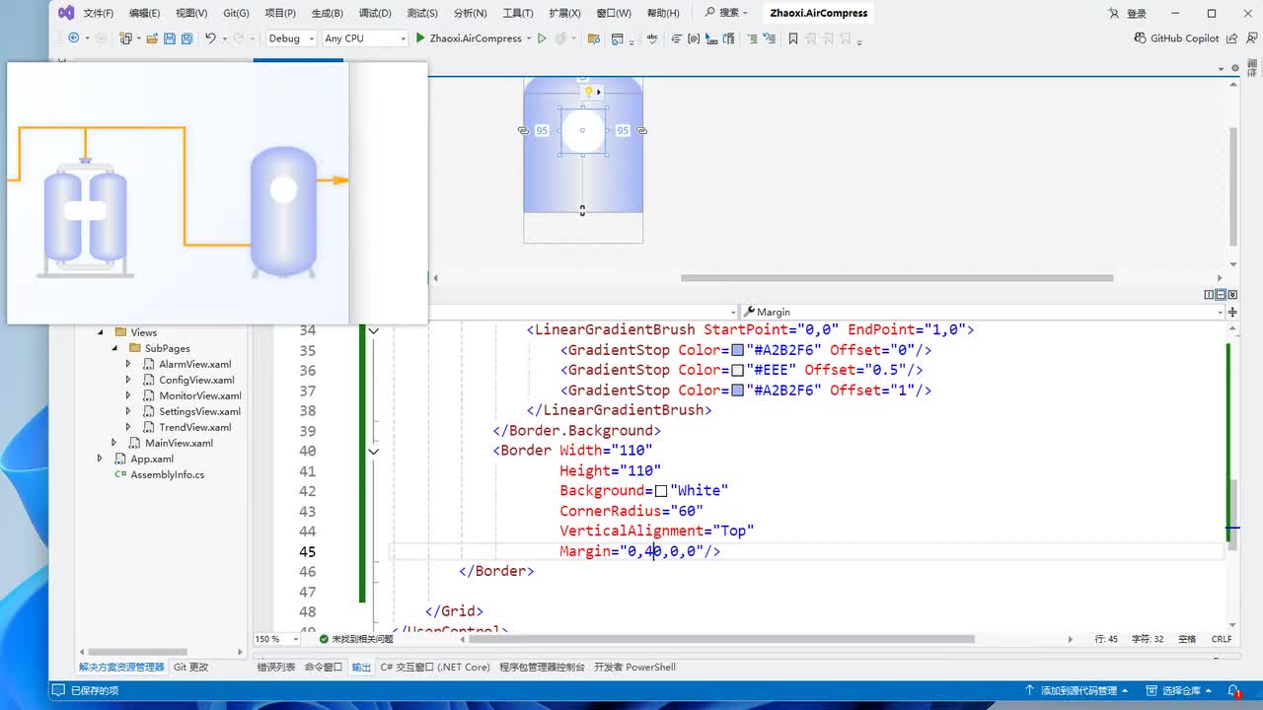Click the Open File folder icon
This screenshot has height=710, width=1263.
[151, 38]
